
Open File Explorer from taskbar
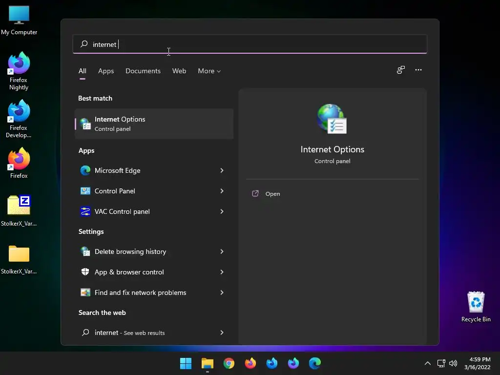click(x=207, y=363)
